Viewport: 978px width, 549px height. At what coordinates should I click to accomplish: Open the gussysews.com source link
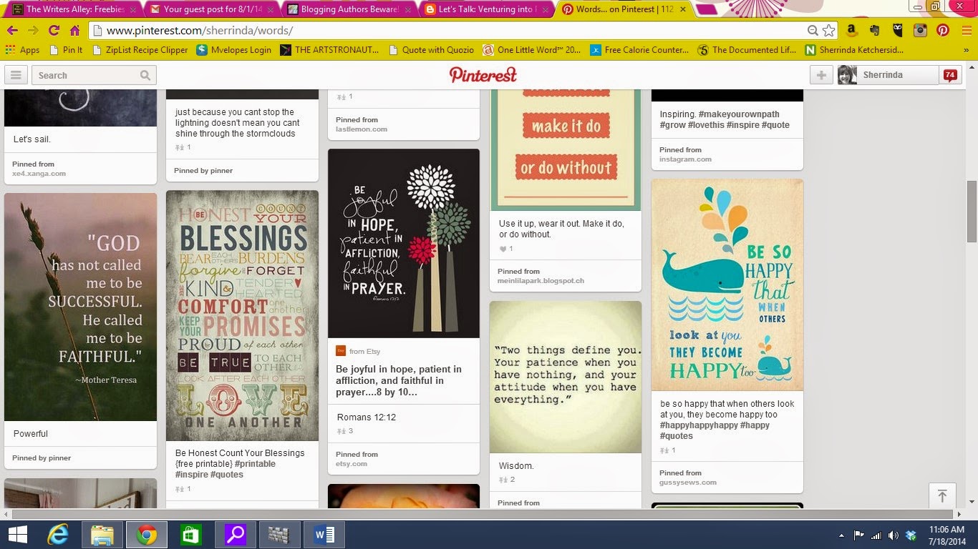(688, 482)
